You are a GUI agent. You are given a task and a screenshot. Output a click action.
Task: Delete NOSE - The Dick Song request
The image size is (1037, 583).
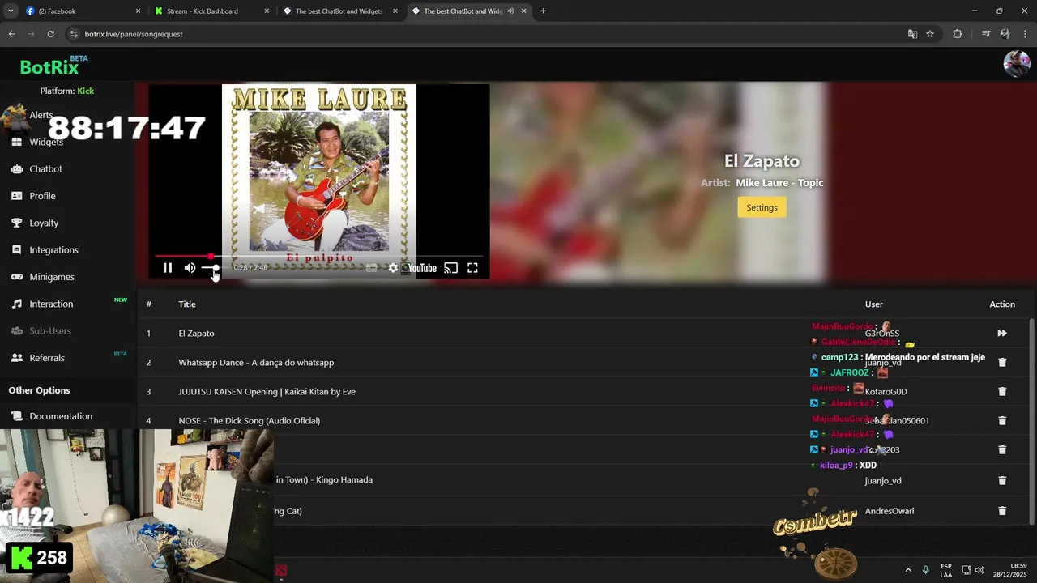click(x=1002, y=420)
